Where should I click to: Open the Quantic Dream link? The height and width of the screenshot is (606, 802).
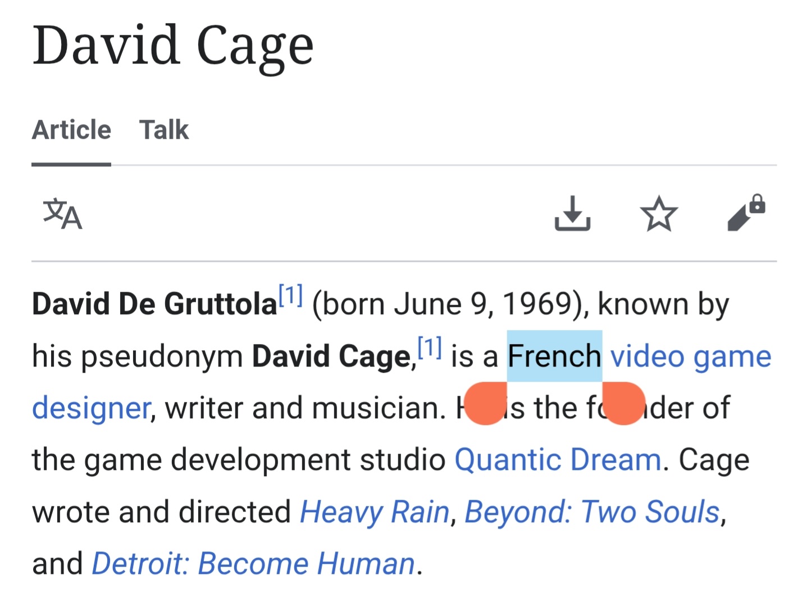(558, 460)
